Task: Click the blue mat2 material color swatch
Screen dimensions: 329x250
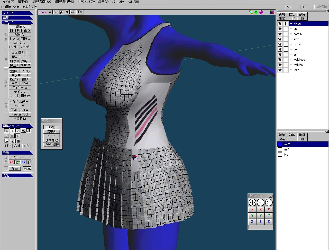Action: pyautogui.click(x=280, y=144)
